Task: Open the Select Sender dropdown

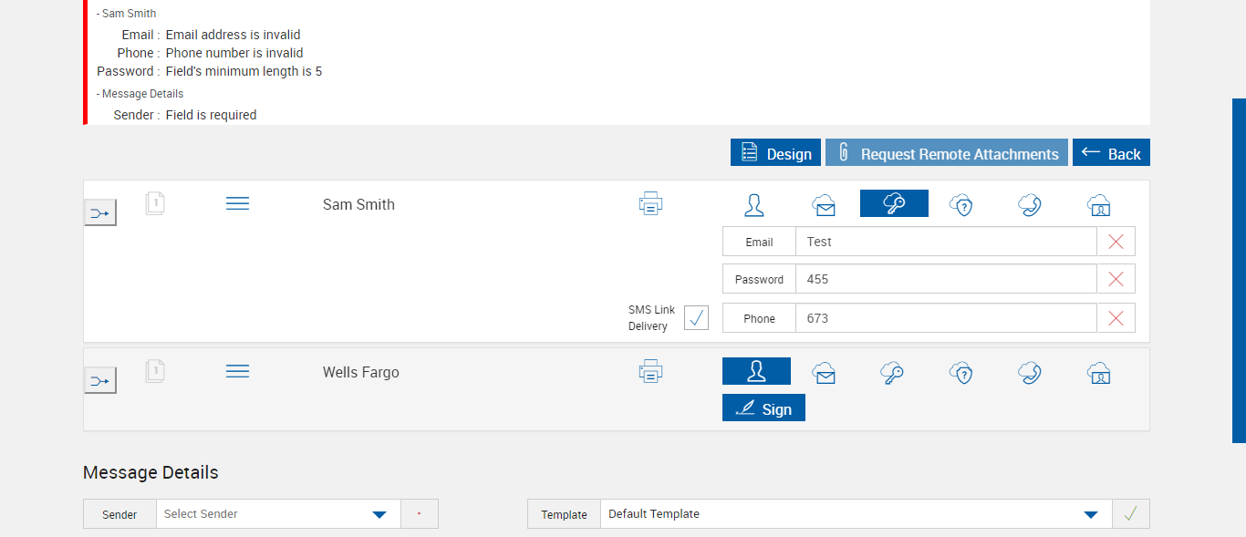Action: click(278, 514)
